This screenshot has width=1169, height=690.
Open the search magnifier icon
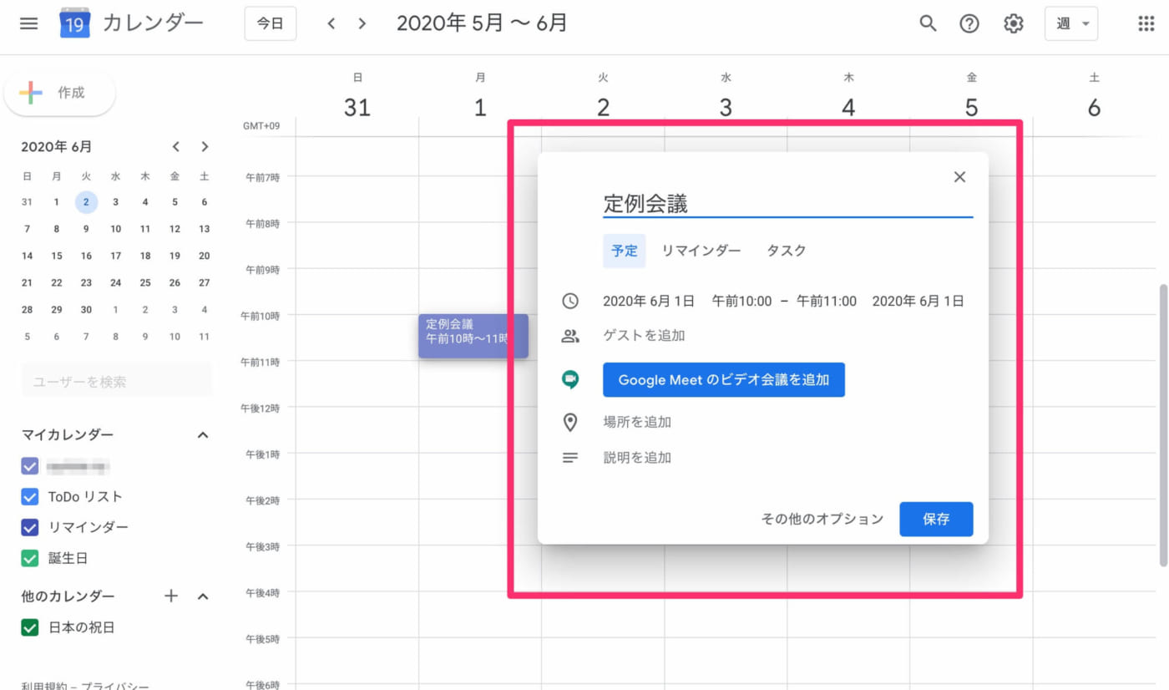[928, 23]
